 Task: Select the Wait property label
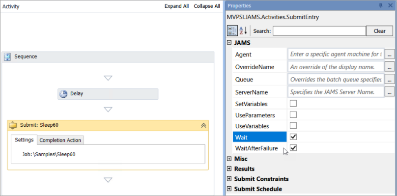(259, 137)
